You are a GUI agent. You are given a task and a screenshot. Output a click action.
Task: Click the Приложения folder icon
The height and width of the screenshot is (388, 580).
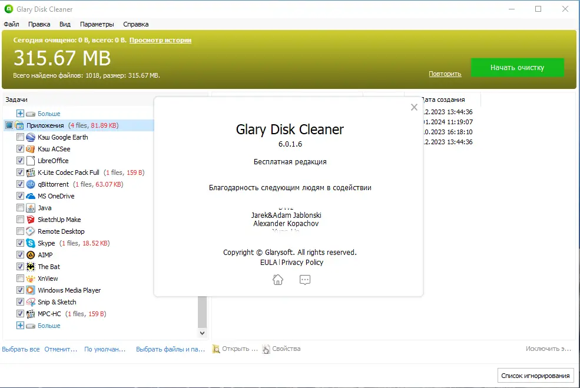point(19,125)
